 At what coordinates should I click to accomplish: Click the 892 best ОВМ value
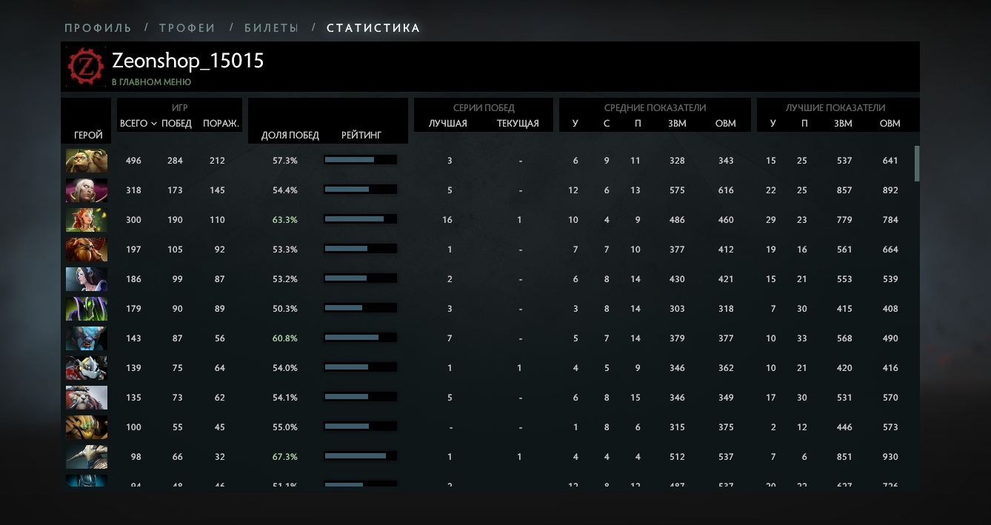pos(890,190)
